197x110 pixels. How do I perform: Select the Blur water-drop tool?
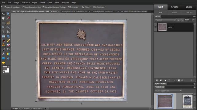[8, 58]
